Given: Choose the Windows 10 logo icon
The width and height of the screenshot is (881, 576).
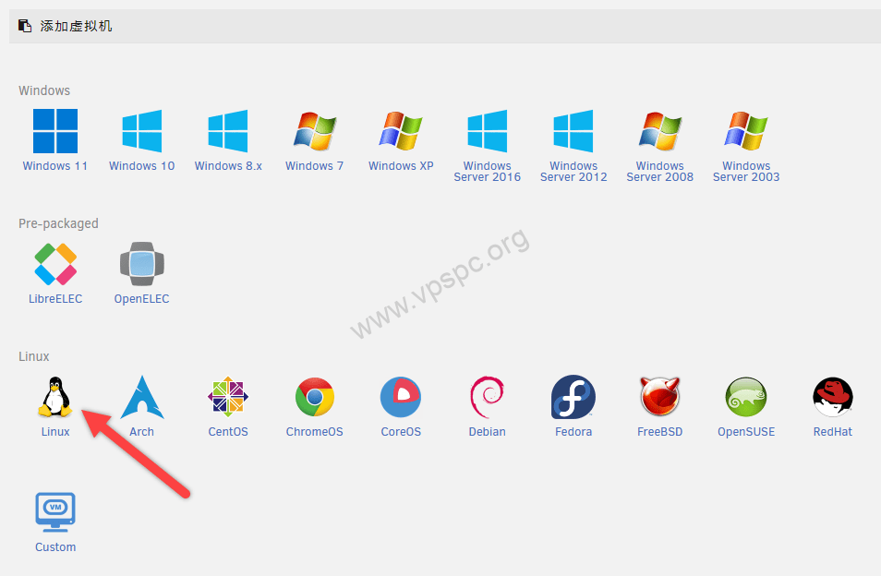Looking at the screenshot, I should tap(141, 131).
